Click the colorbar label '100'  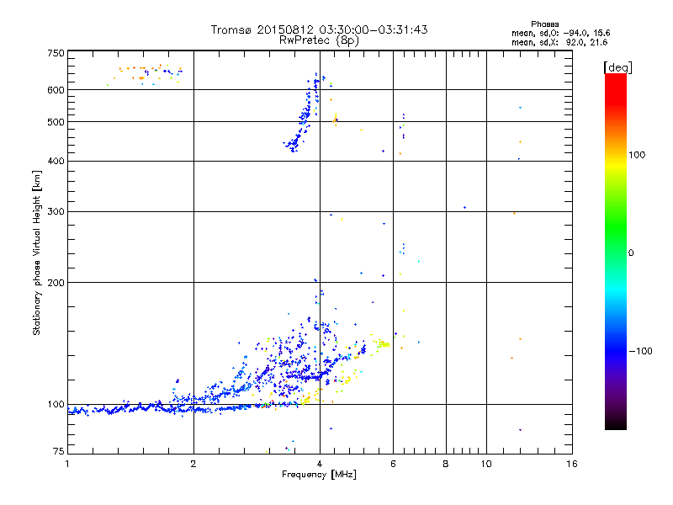(637, 155)
